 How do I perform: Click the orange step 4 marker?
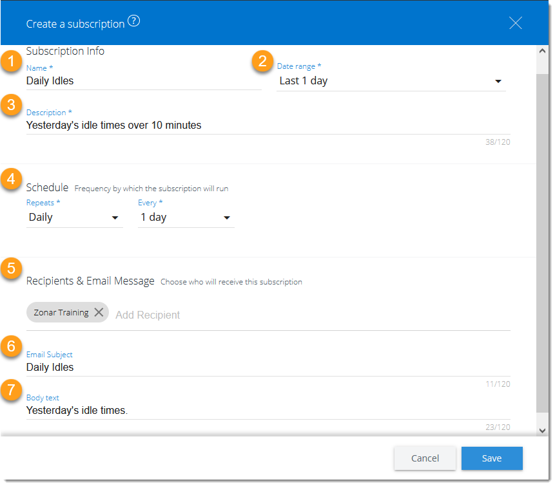pos(12,179)
